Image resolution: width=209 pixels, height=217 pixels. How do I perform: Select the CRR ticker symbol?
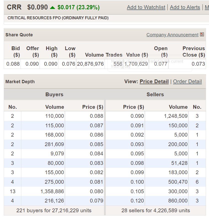14,7
